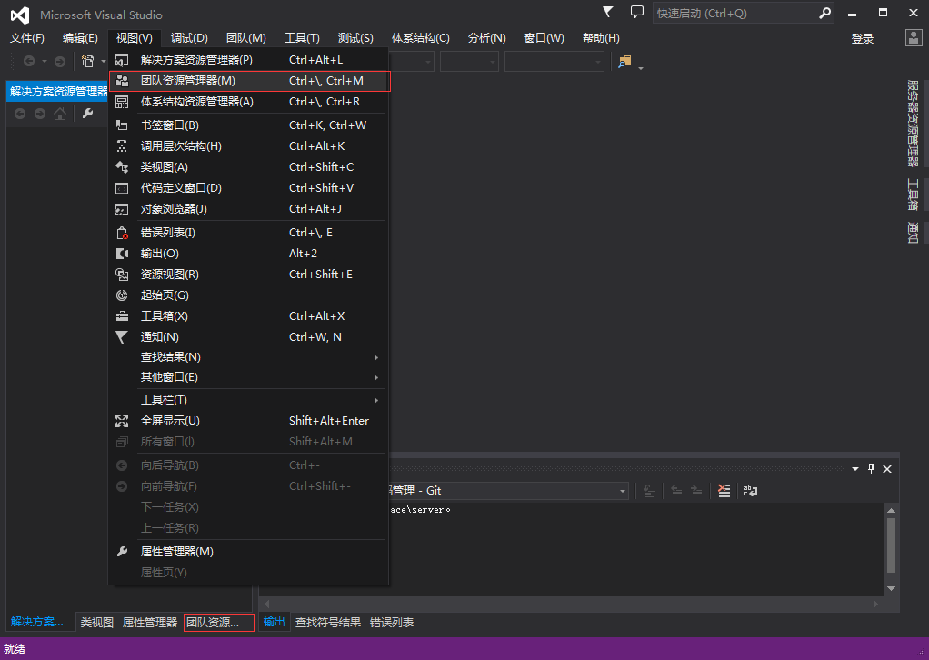This screenshot has width=929, height=660.
Task: Click the 代码定义窗口(D) icon
Action: (x=122, y=188)
